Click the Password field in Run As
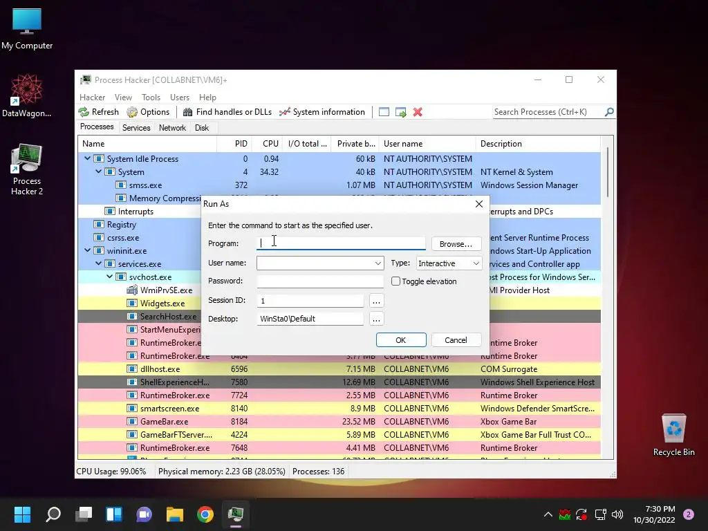This screenshot has height=531, width=708. [320, 281]
